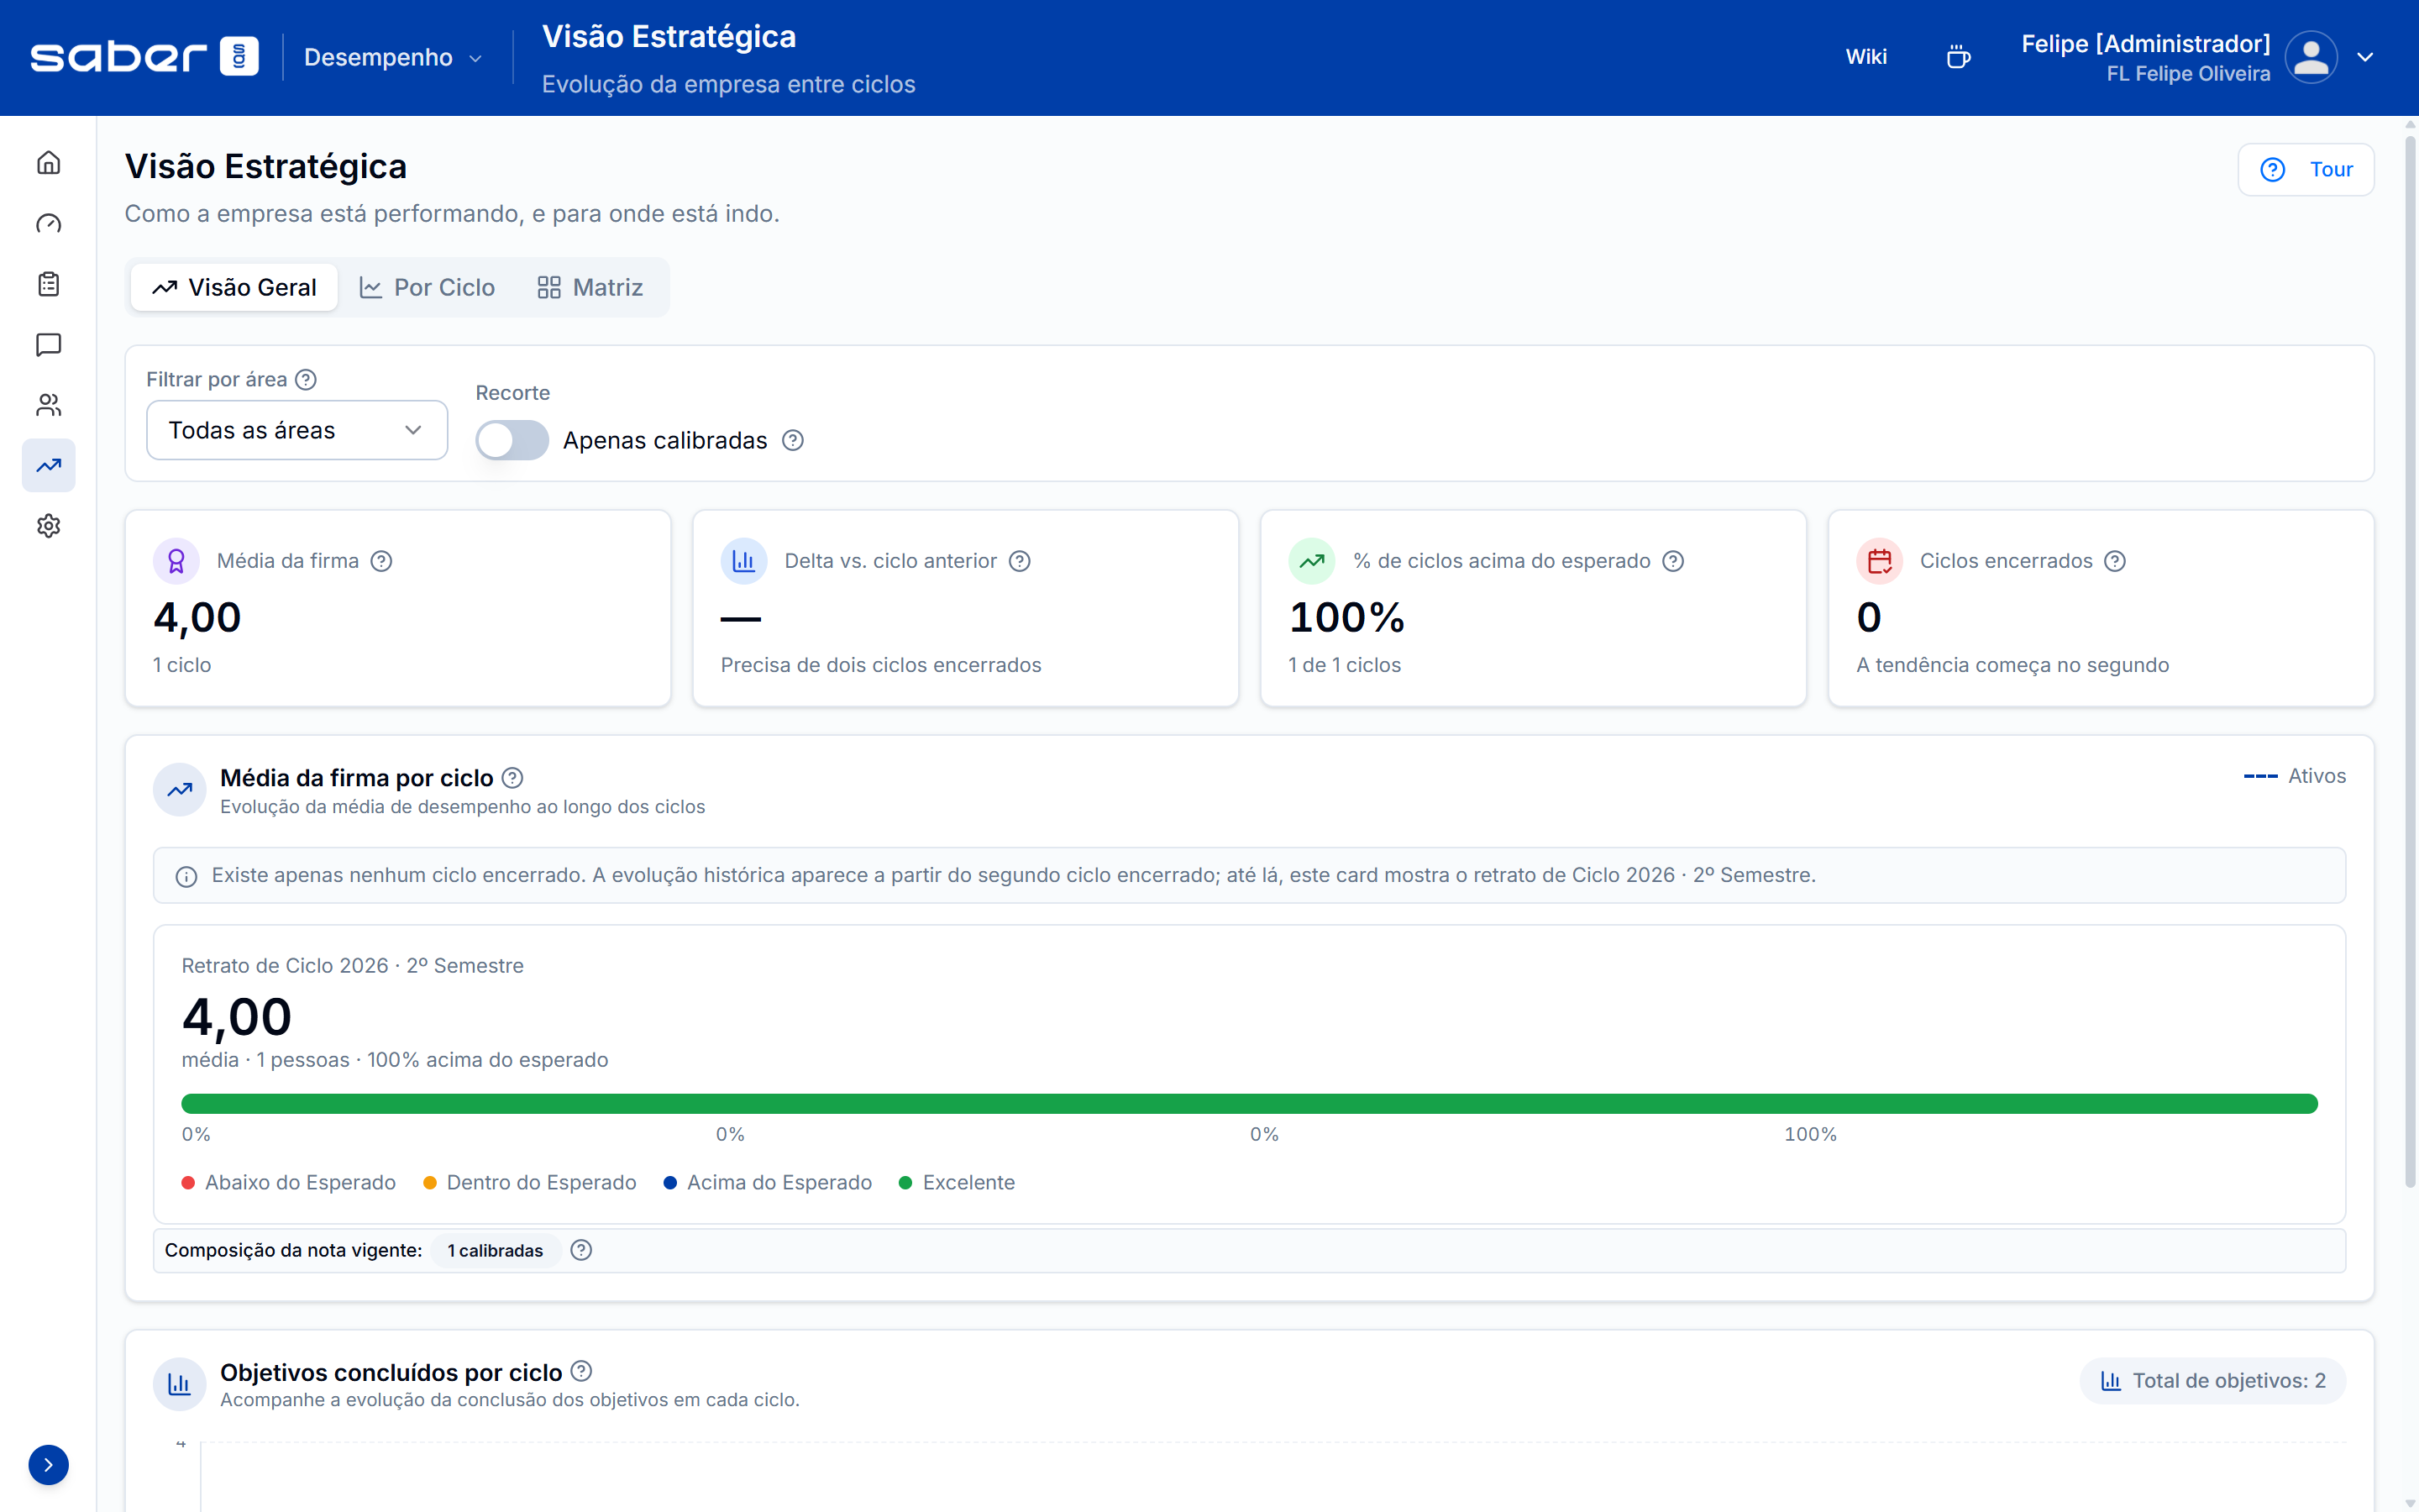Toggle the Acima do Esperado legend item

[x=768, y=1183]
